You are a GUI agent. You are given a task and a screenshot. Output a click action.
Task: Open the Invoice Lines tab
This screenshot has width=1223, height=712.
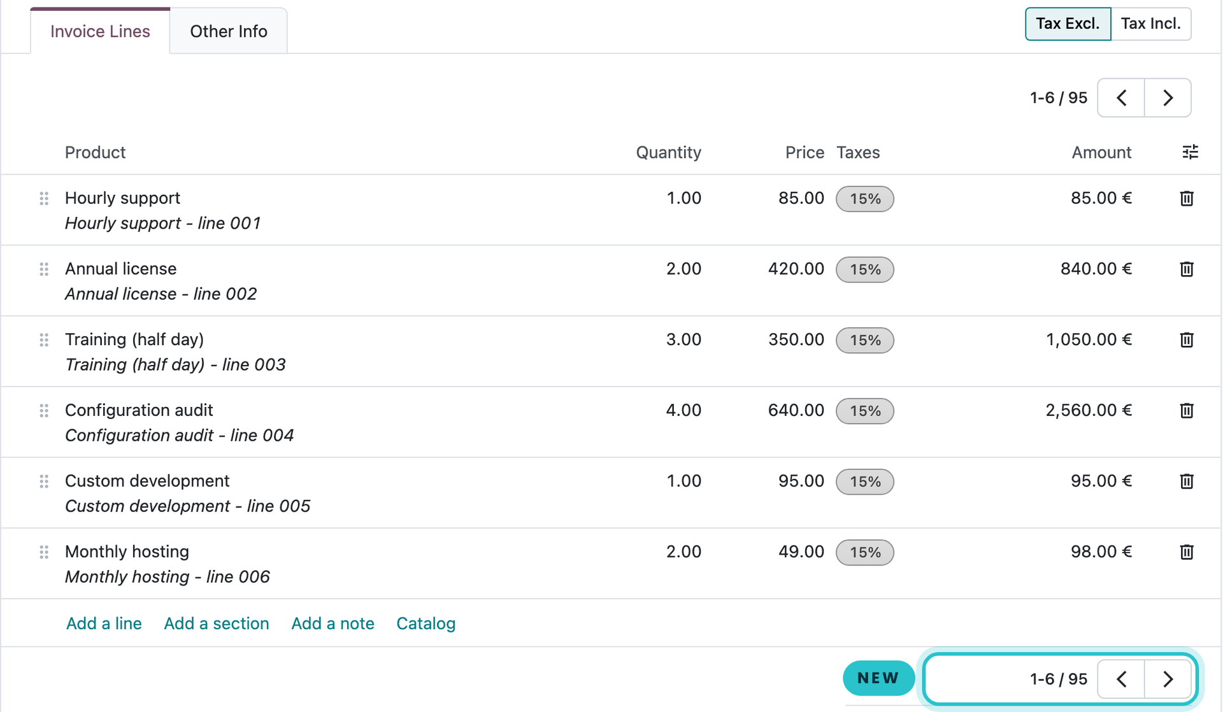coord(100,31)
